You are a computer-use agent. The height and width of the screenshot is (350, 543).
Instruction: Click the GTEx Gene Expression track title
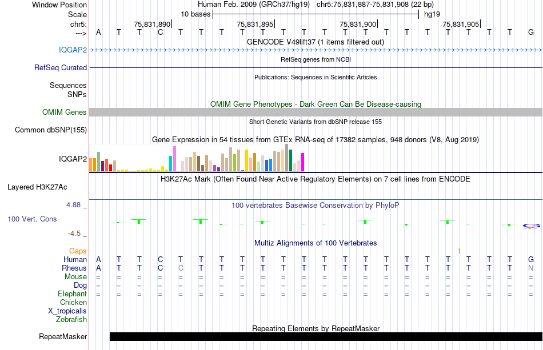tap(316, 139)
